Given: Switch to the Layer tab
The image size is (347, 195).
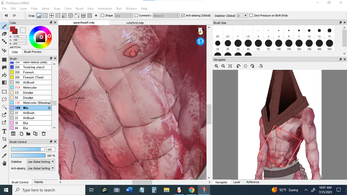Looking at the screenshot, I should (237, 182).
